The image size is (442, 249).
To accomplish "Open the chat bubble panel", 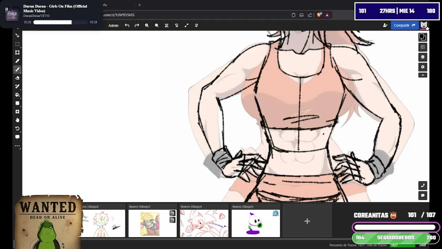I will (x=423, y=195).
